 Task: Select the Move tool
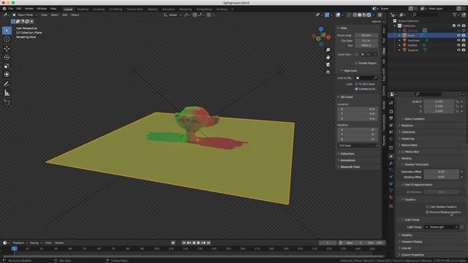[x=7, y=49]
